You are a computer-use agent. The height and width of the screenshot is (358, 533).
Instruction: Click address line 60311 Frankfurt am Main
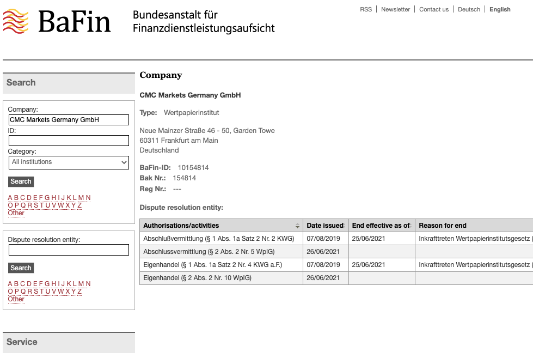179,141
